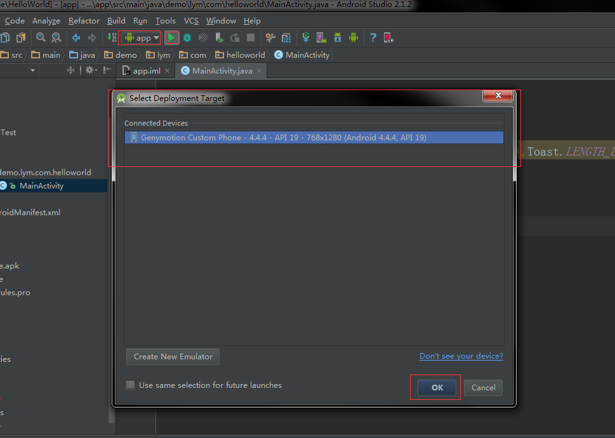Click the blue Help question mark icon

click(x=373, y=37)
